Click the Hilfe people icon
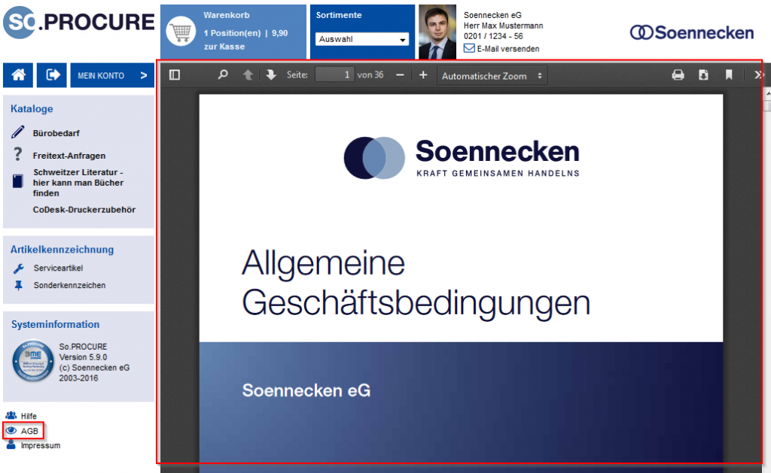The image size is (771, 473). (11, 416)
